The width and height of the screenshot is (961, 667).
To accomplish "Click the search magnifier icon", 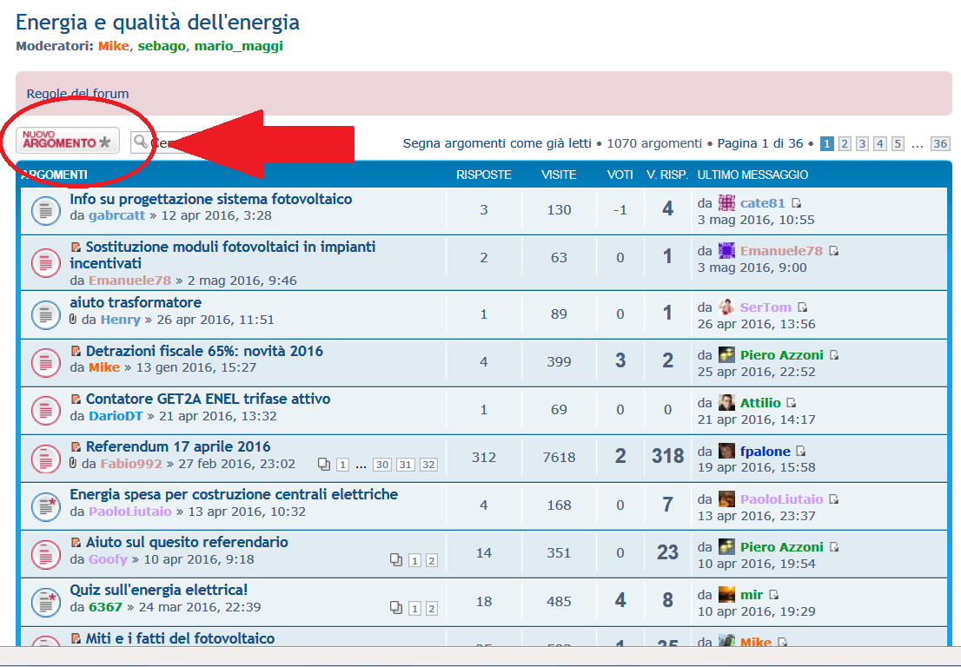I will [140, 142].
